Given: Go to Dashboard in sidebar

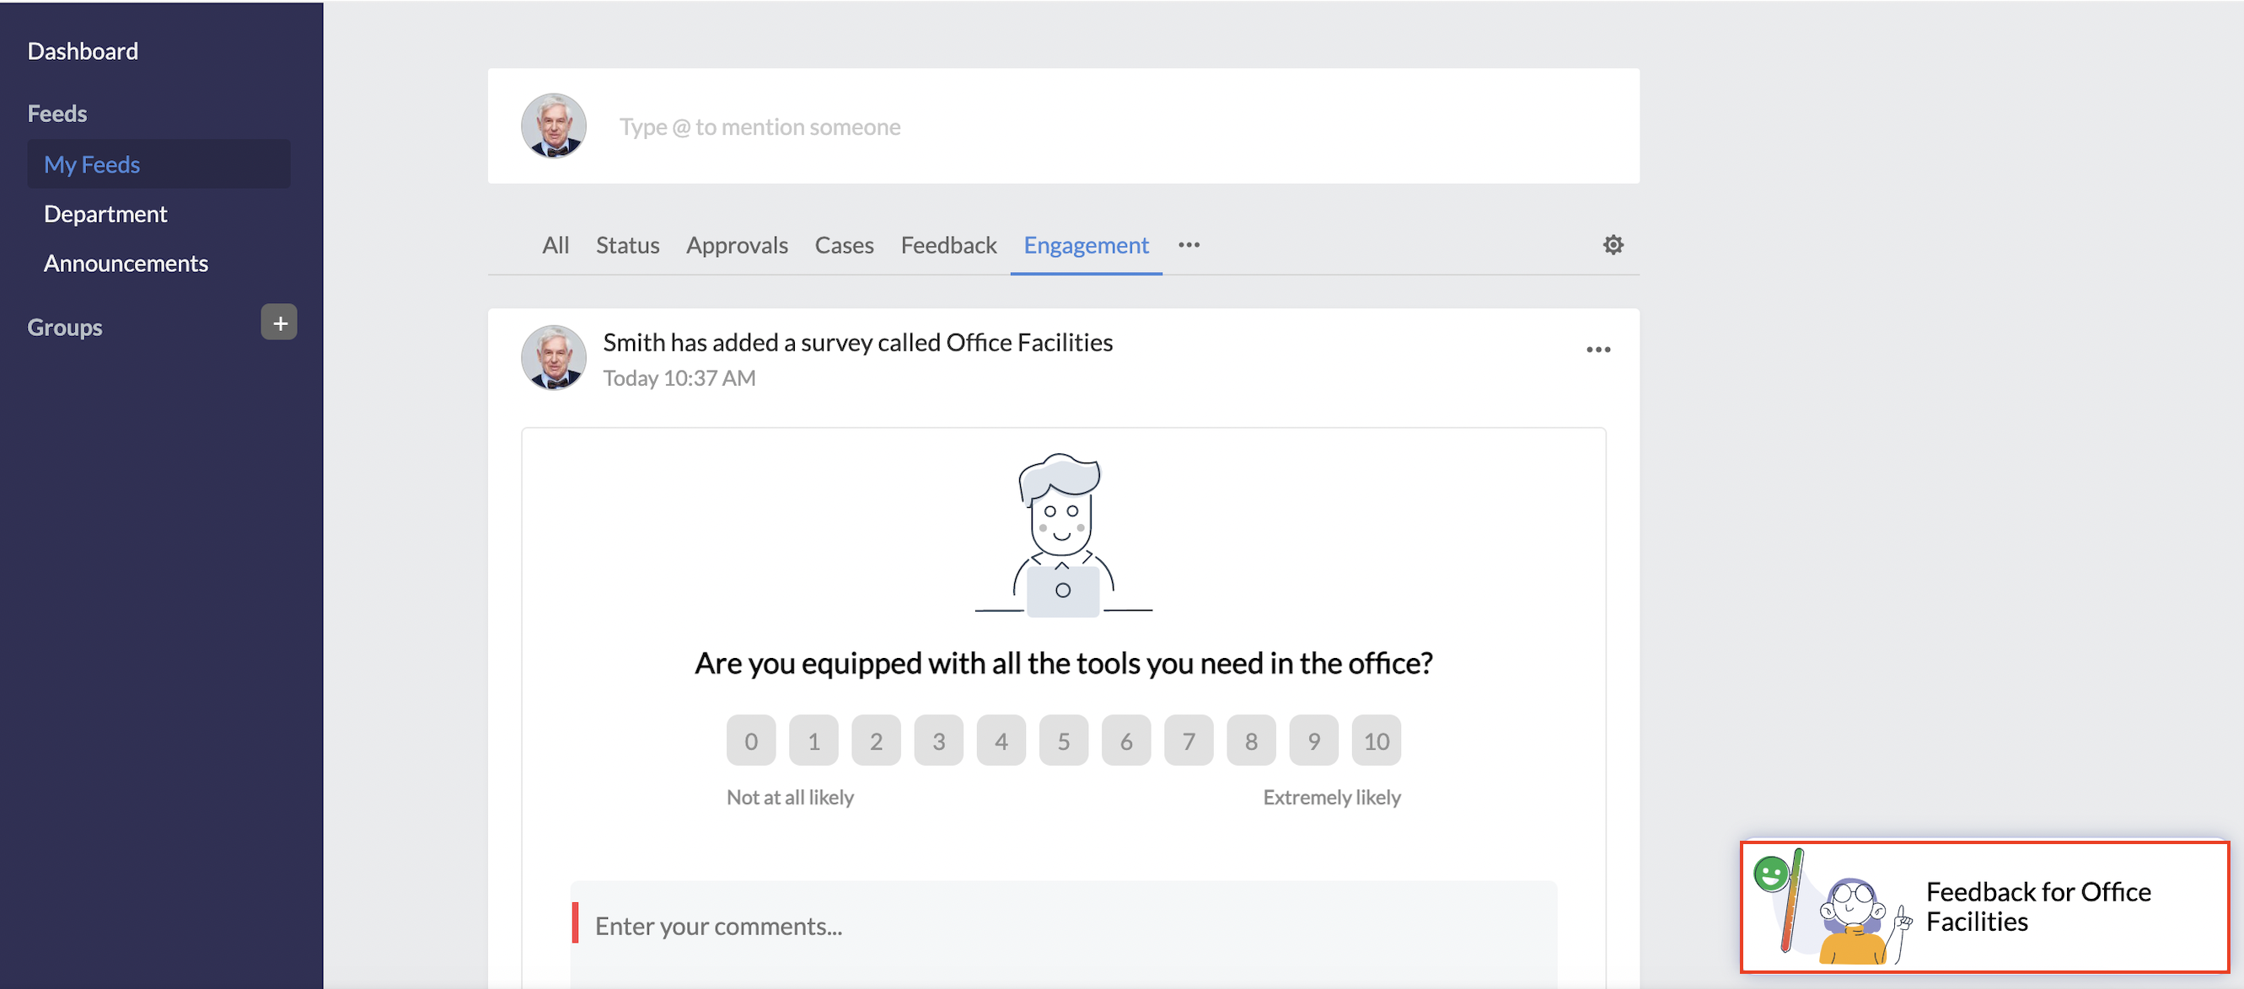Looking at the screenshot, I should tap(83, 51).
